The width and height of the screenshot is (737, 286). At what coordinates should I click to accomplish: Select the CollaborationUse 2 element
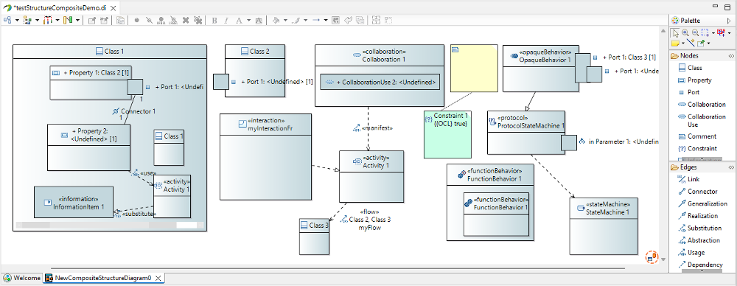coord(380,82)
